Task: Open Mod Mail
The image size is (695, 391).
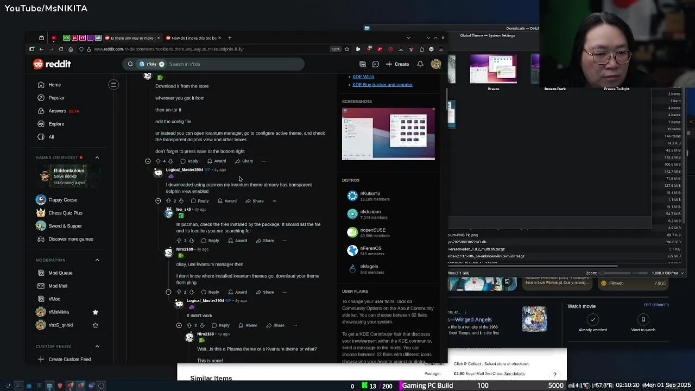Action: click(x=52, y=286)
